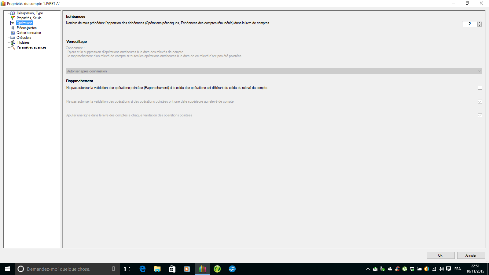Screen dimensions: 489x275
Task: Click the Propriétés, Seuils icon
Action: click(x=13, y=18)
